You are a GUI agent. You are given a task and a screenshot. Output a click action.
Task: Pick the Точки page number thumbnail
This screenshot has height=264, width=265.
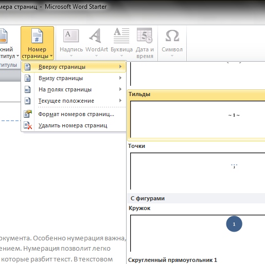tap(197, 171)
